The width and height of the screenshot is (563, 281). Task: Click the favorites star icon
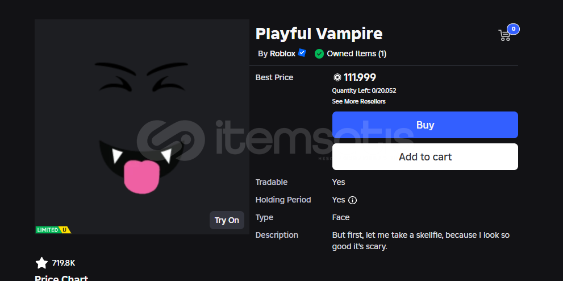click(x=41, y=263)
